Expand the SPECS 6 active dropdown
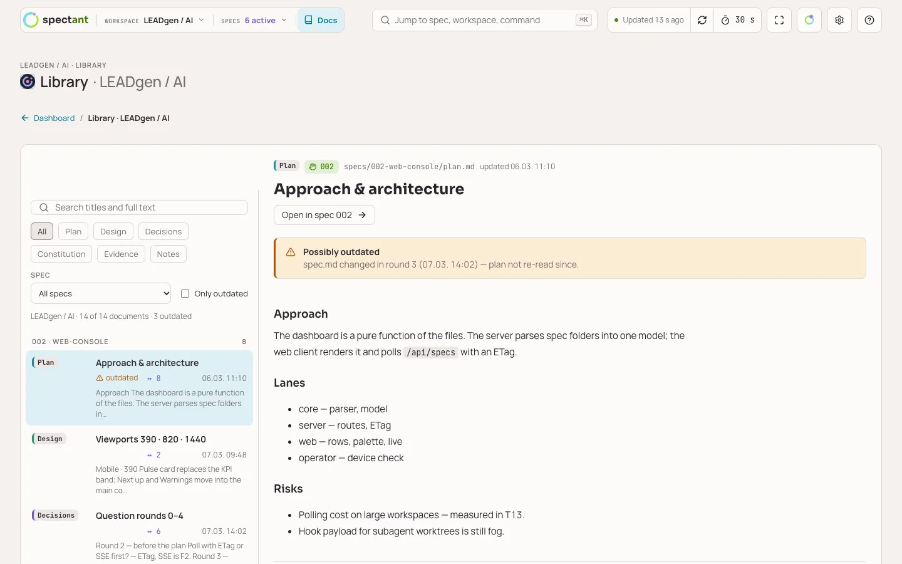This screenshot has width=902, height=564. 254,20
